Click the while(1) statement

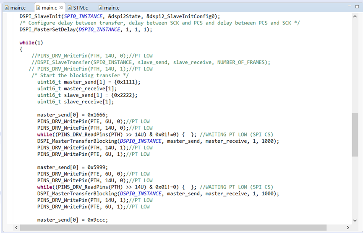coord(31,43)
